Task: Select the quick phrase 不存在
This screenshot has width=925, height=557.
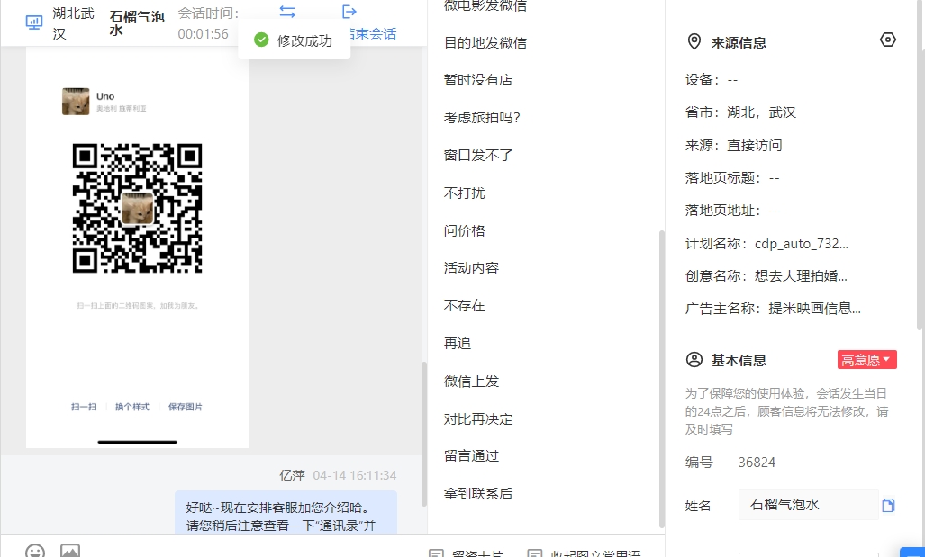Action: coord(464,306)
